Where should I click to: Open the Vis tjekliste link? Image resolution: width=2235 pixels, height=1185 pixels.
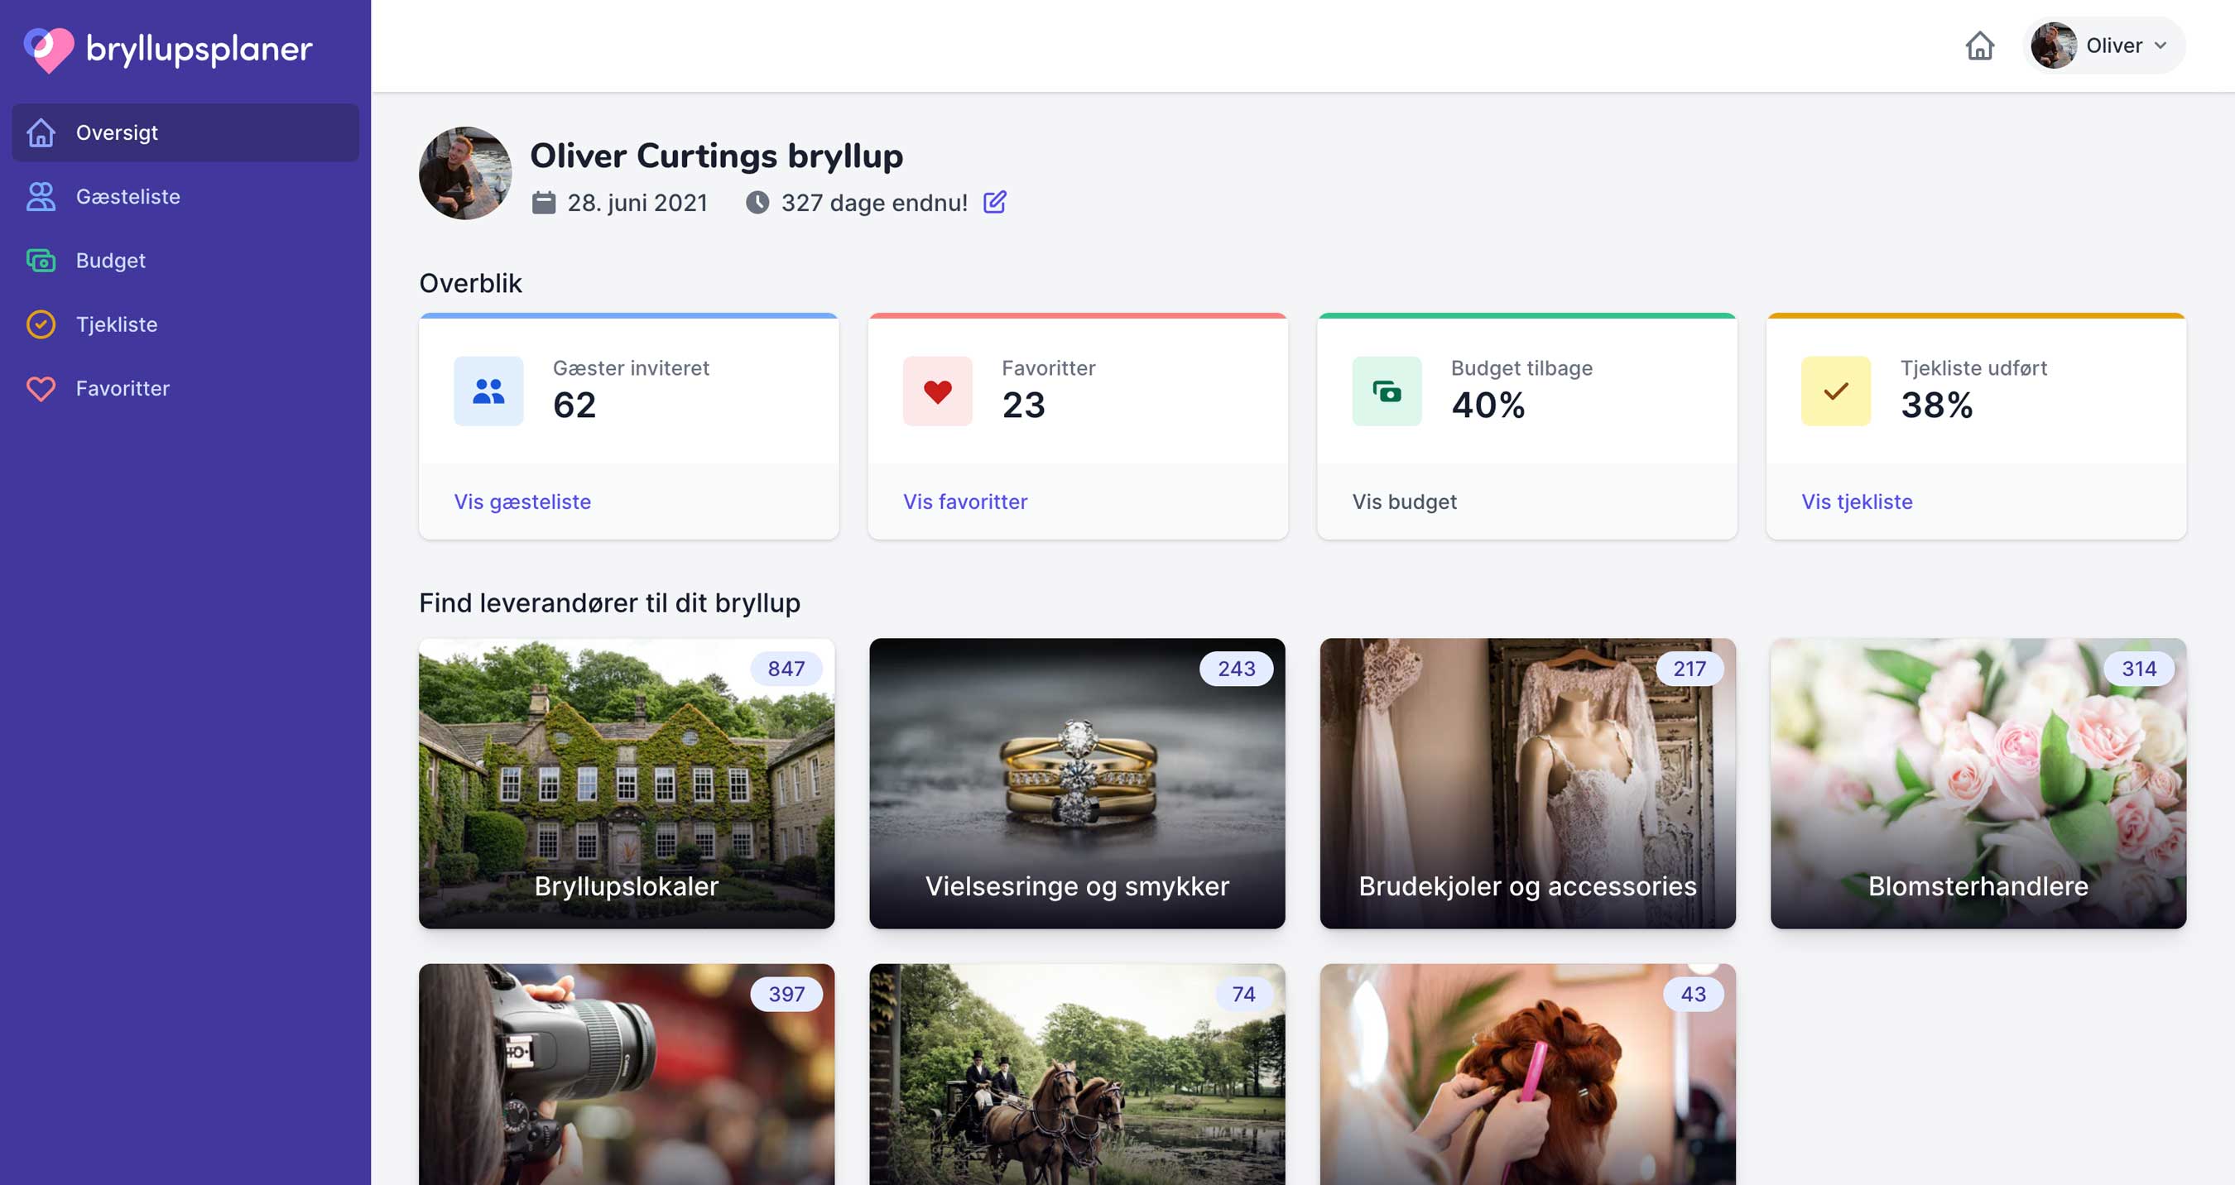point(1857,501)
